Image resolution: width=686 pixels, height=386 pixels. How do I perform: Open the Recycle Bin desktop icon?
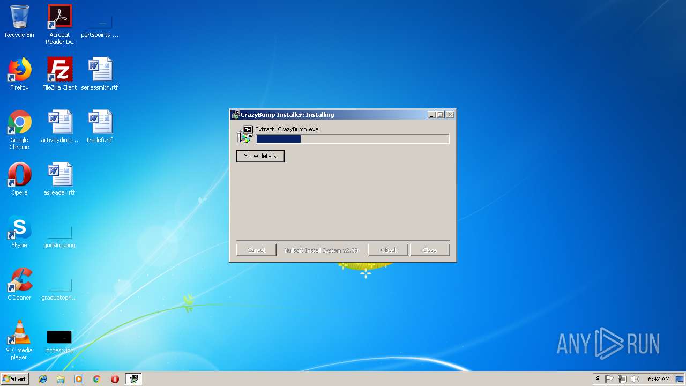point(19,21)
